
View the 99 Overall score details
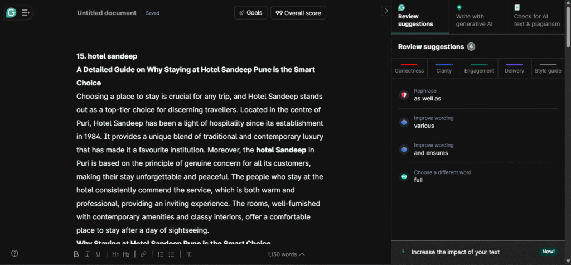point(298,12)
